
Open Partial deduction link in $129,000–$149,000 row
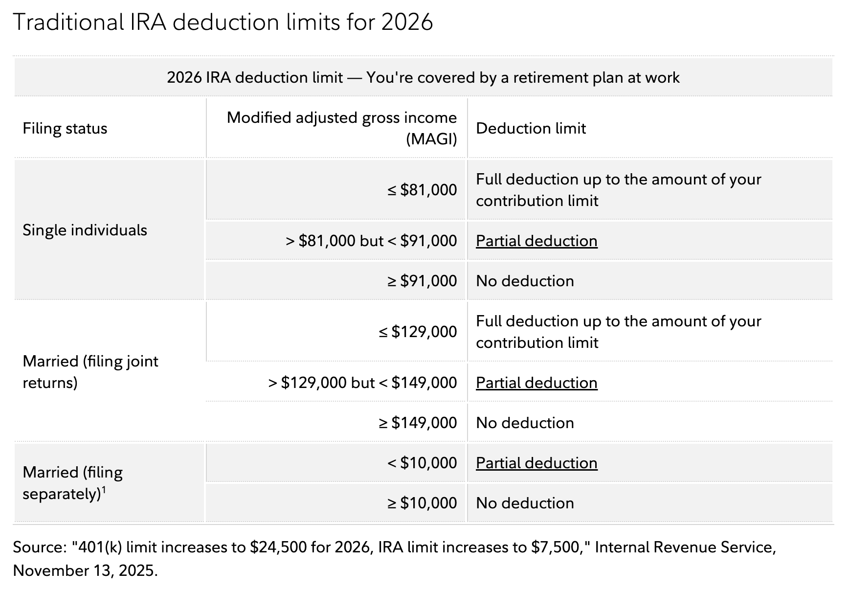536,383
